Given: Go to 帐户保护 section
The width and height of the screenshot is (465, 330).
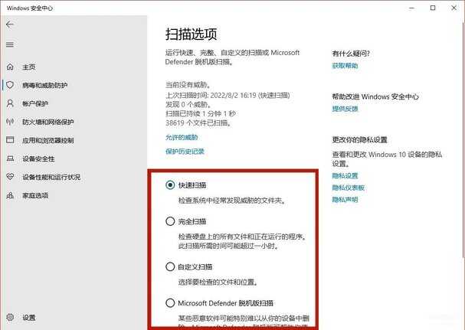Looking at the screenshot, I should click(x=35, y=104).
